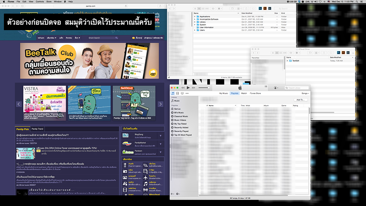Select the Music Videos playlist
366x206 pixels.
click(x=179, y=120)
